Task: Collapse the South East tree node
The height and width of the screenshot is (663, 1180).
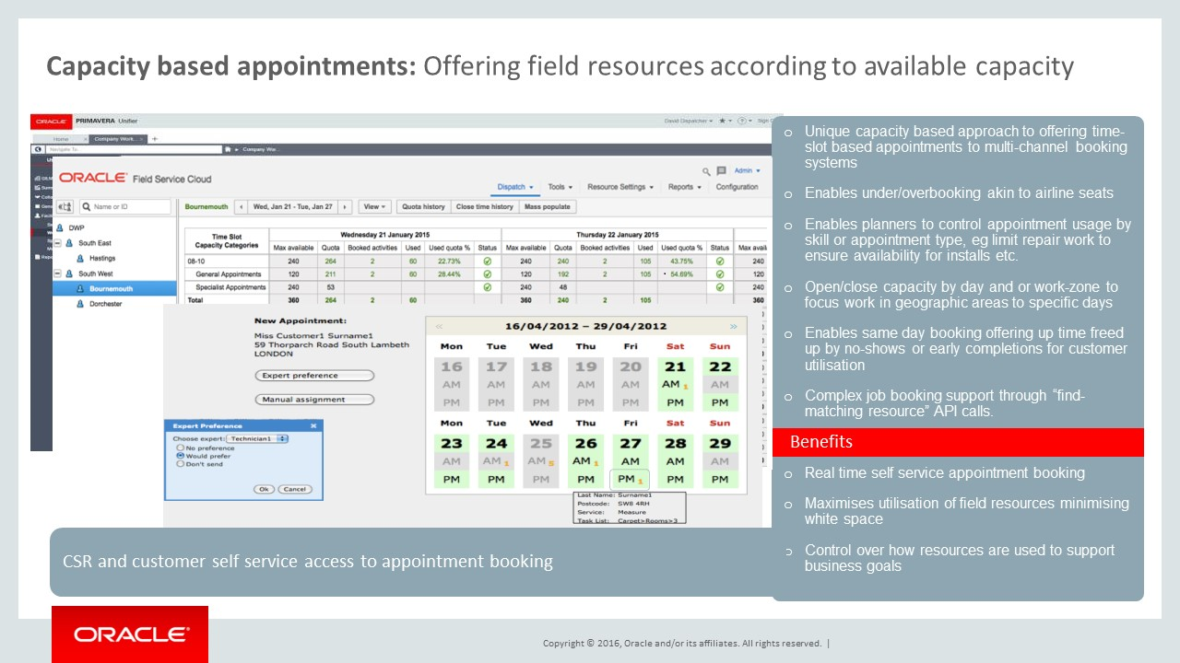Action: coord(57,243)
